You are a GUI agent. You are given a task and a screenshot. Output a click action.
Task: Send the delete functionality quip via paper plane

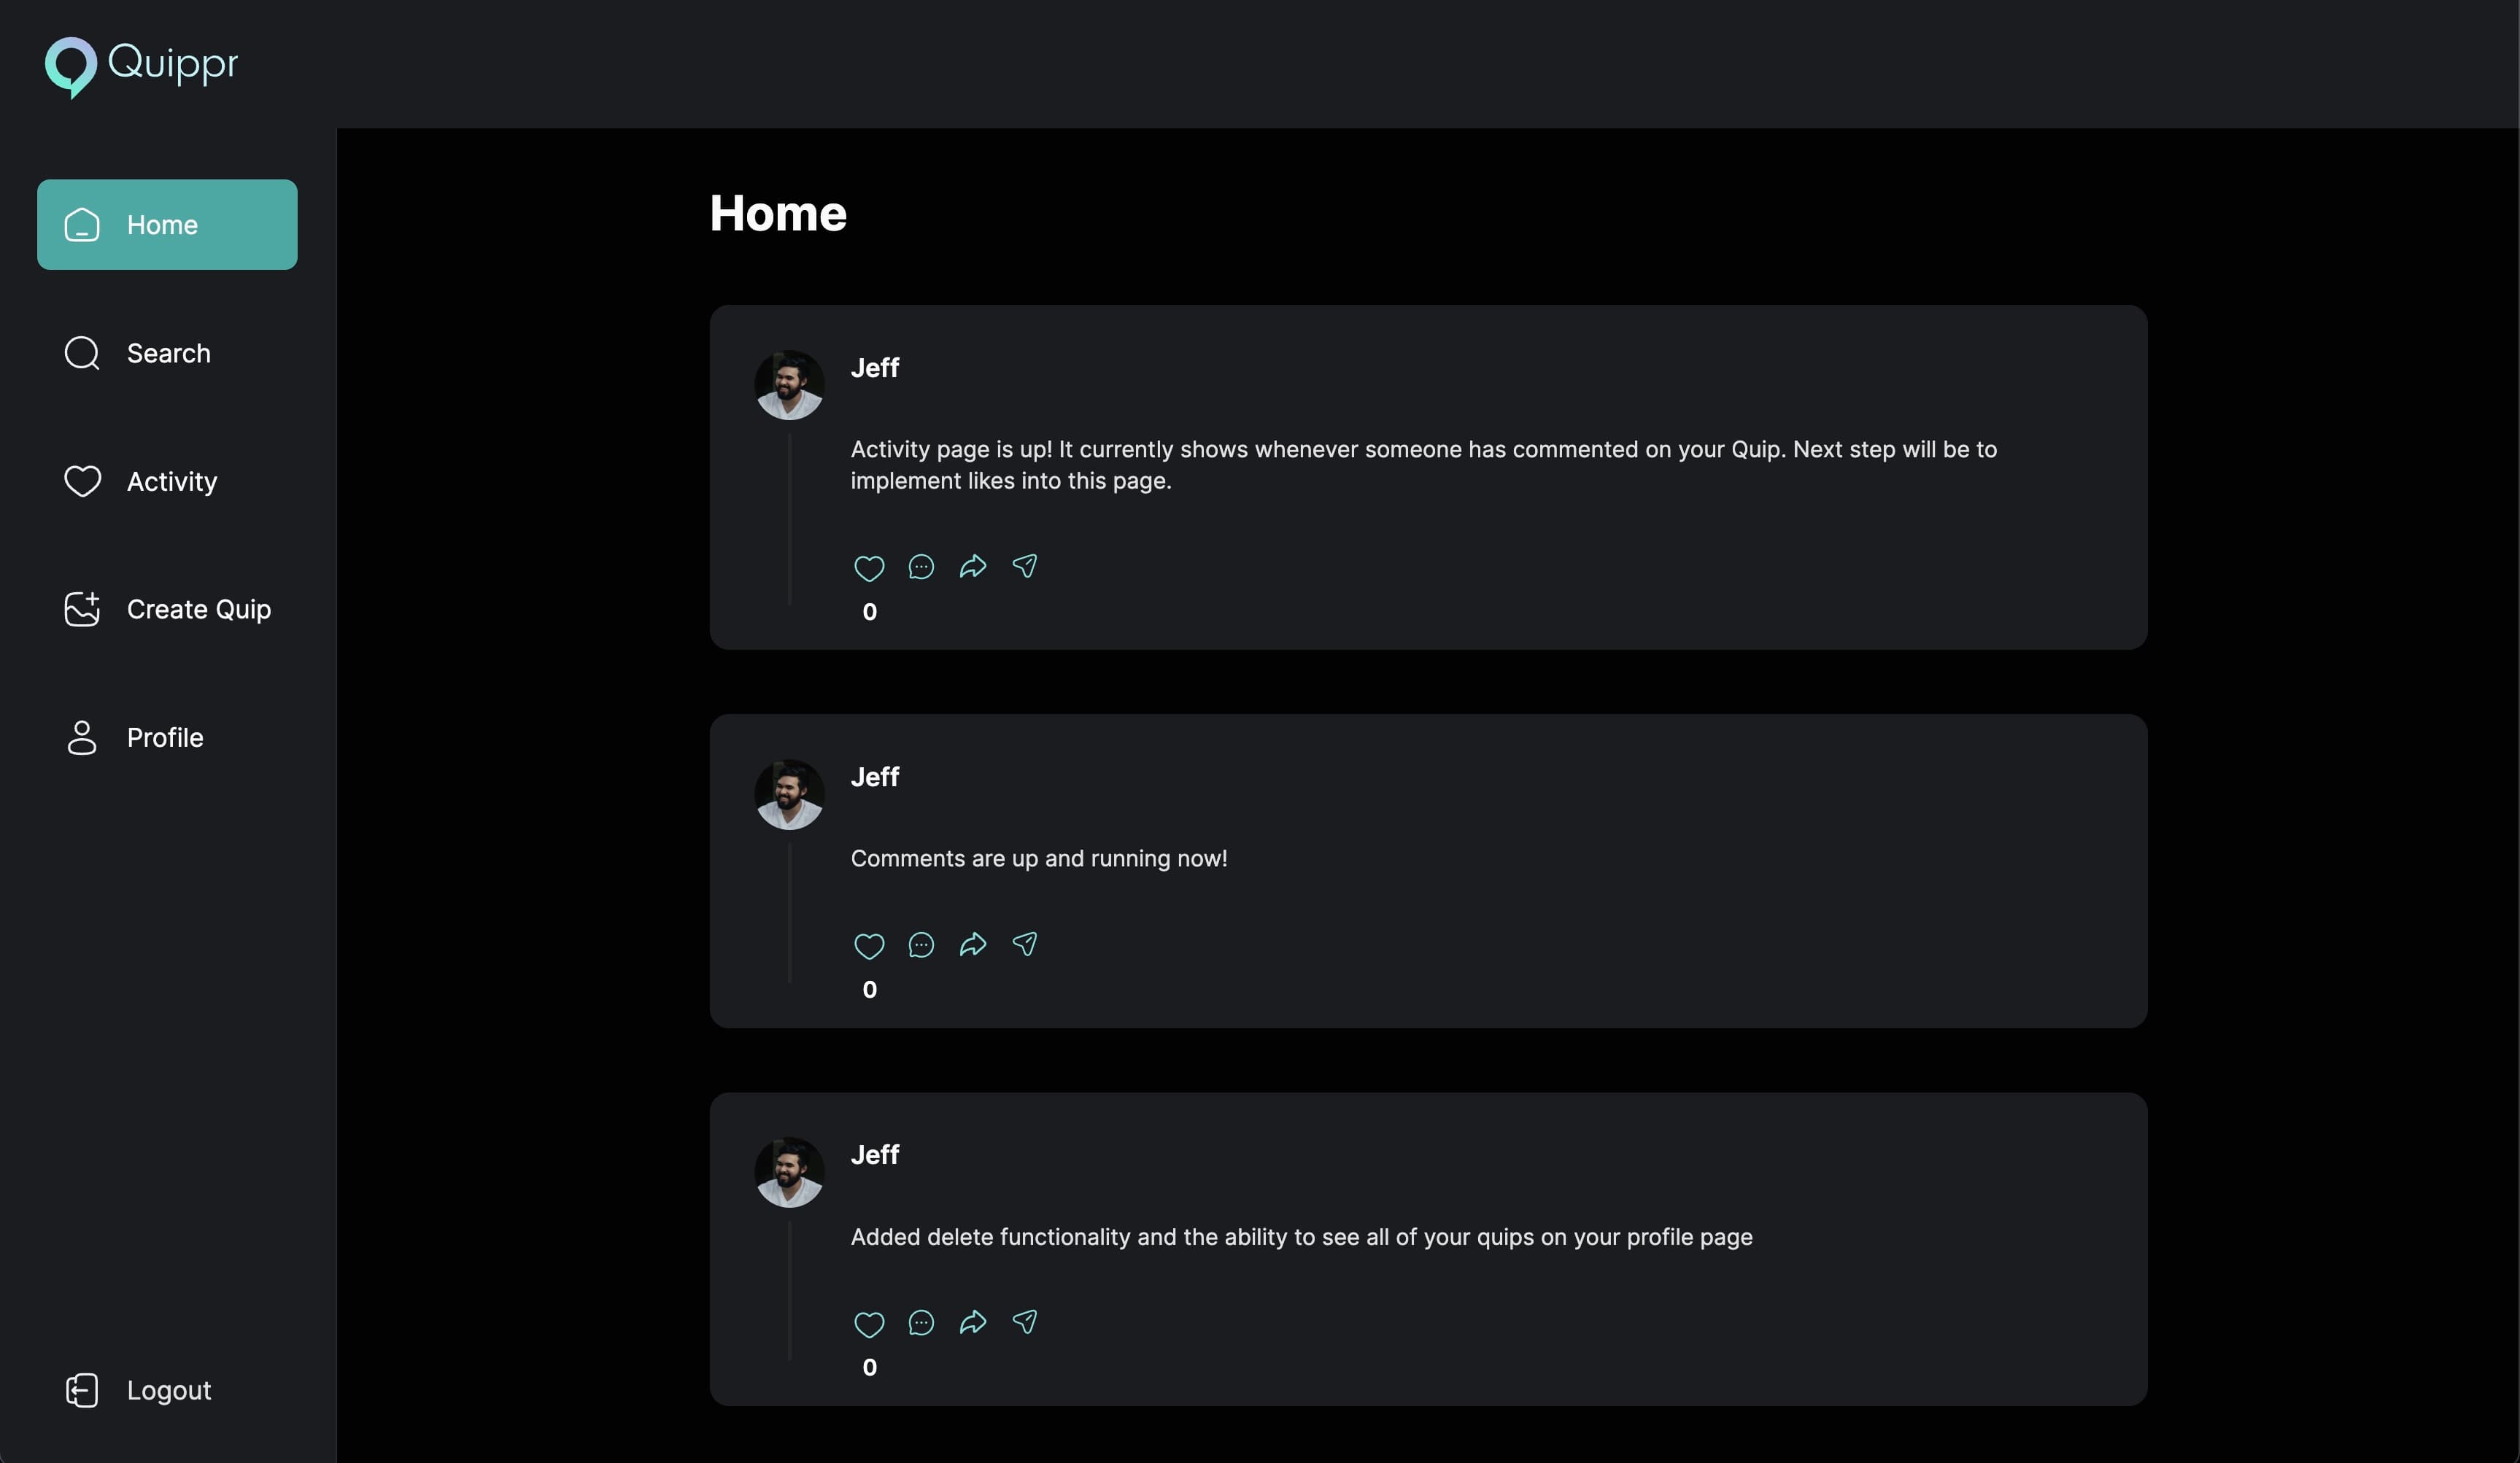(1025, 1322)
